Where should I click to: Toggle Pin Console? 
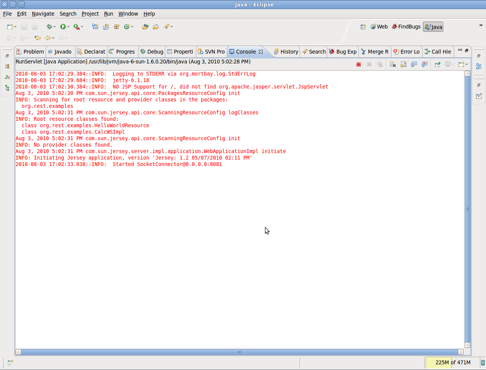coord(437,65)
